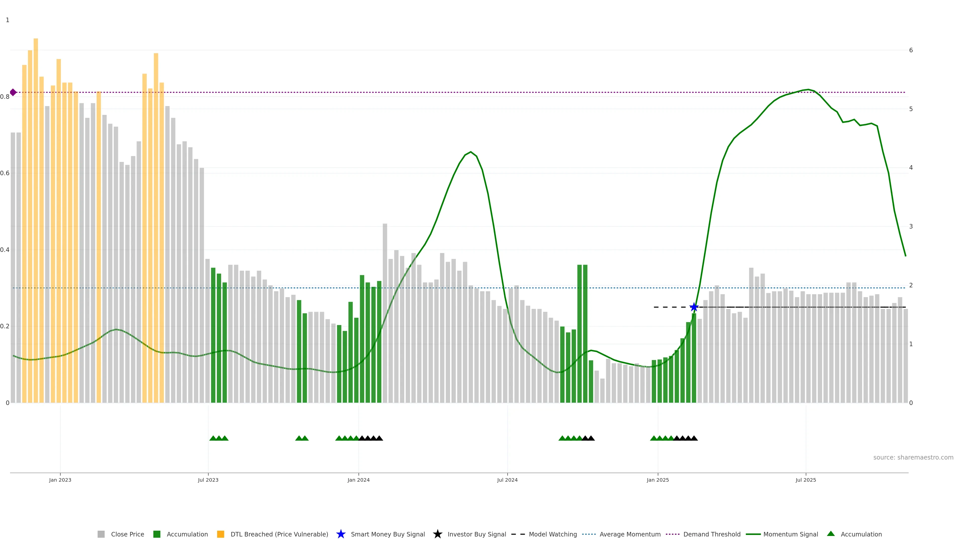Click the Jan 2023 axis label
The width and height of the screenshot is (966, 543).
60,480
